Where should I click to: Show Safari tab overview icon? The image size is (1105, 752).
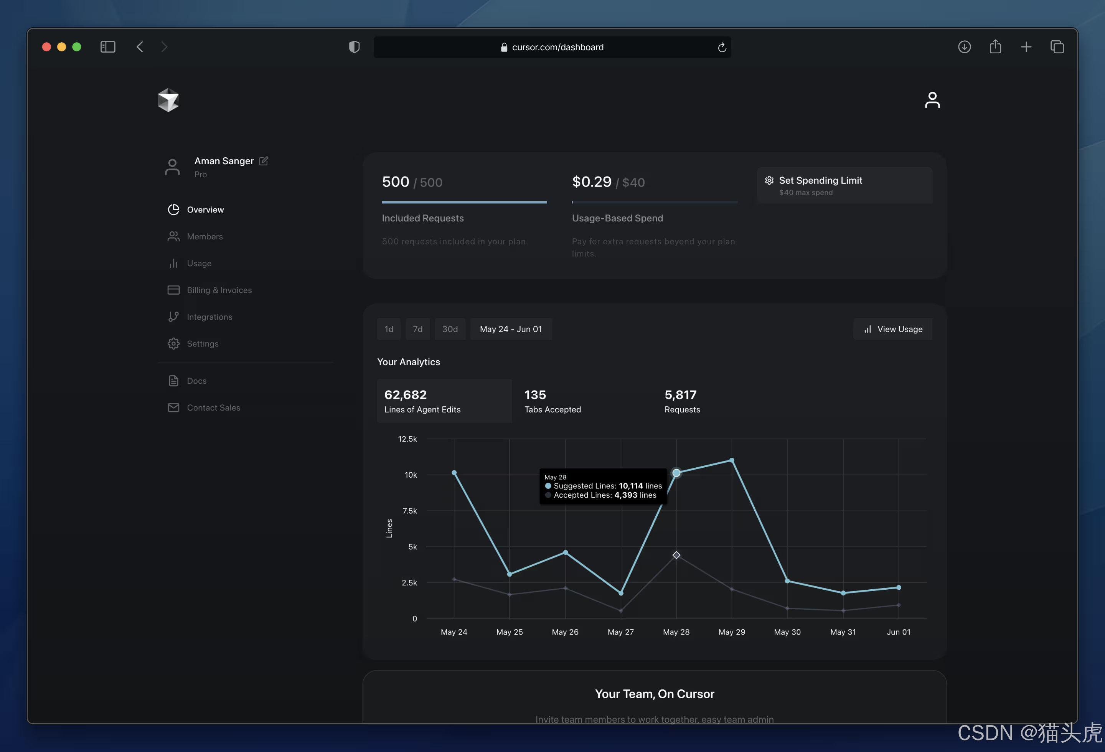coord(1057,46)
